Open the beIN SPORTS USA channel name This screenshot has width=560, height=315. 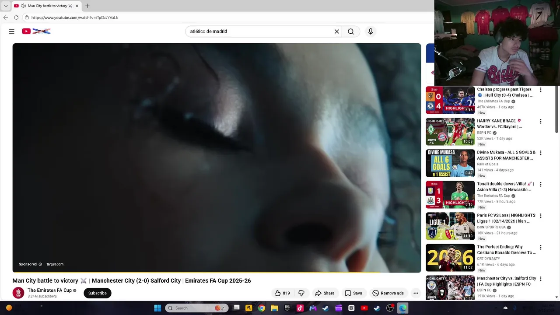pyautogui.click(x=491, y=227)
